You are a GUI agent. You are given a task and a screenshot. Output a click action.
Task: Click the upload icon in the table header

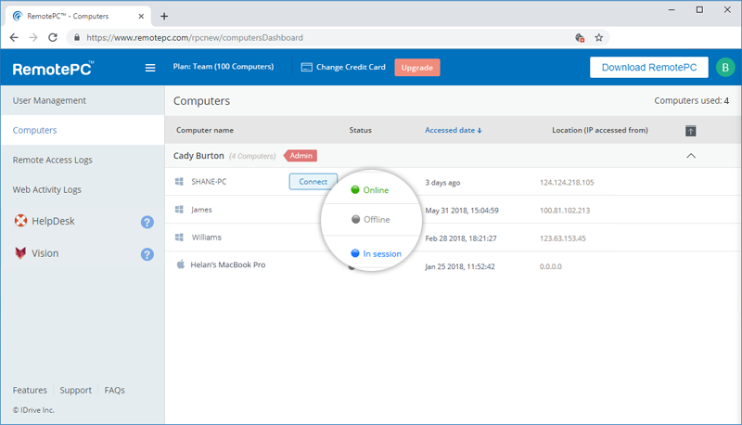tap(690, 131)
